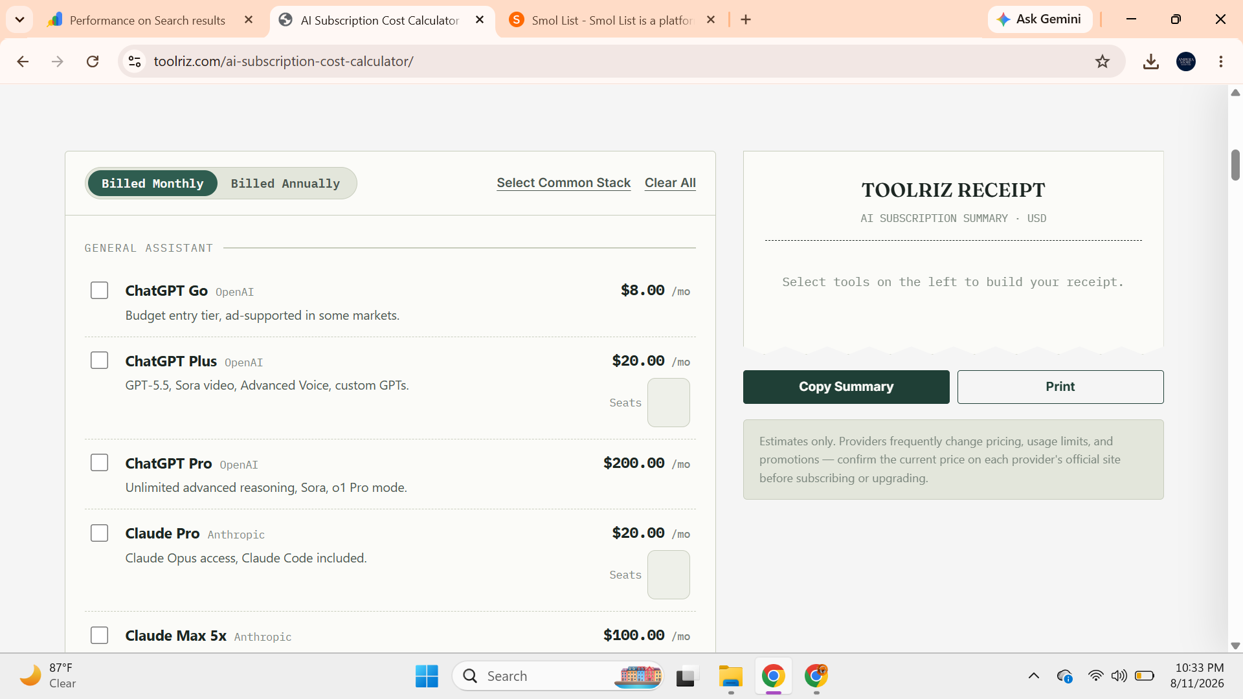
Task: Open File Explorer from the taskbar
Action: (x=731, y=676)
